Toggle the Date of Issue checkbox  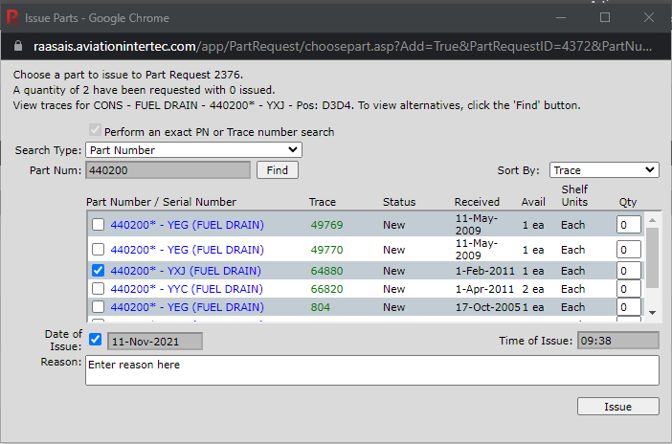[x=95, y=340]
